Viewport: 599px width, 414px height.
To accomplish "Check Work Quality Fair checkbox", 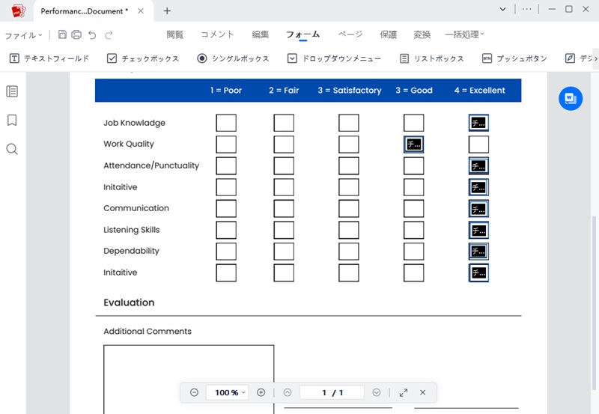I will 284,144.
